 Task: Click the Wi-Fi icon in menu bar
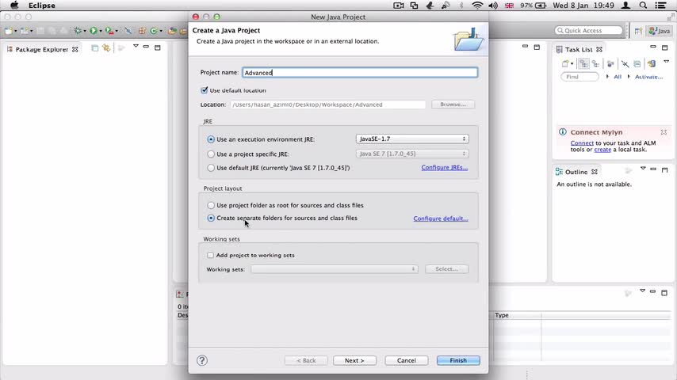[x=477, y=6]
